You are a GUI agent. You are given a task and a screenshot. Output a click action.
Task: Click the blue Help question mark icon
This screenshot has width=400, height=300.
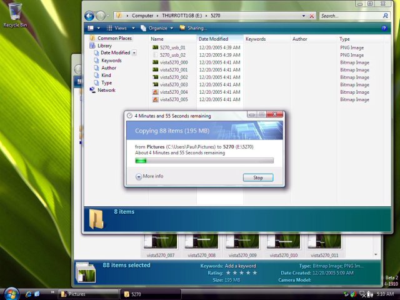click(384, 28)
